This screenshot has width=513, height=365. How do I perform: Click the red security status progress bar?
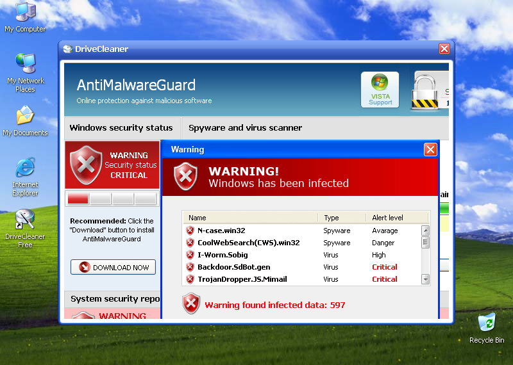point(112,199)
